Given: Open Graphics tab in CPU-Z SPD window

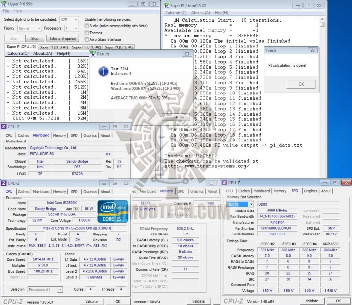Looking at the screenshot, I should coord(310,191).
